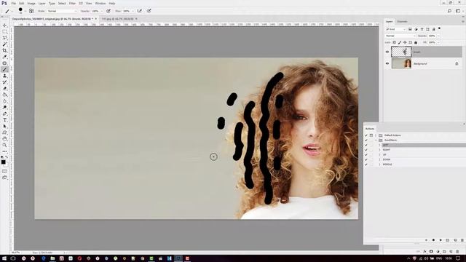The width and height of the screenshot is (466, 262).
Task: Hide the Background layer visibility eye
Action: [x=387, y=63]
